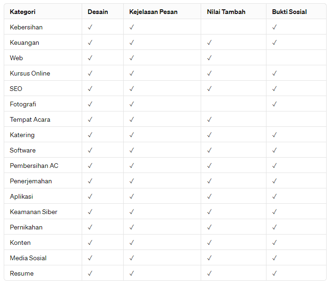Select the Pembersihan AC category cell
This screenshot has height=284, width=329.
coord(34,166)
